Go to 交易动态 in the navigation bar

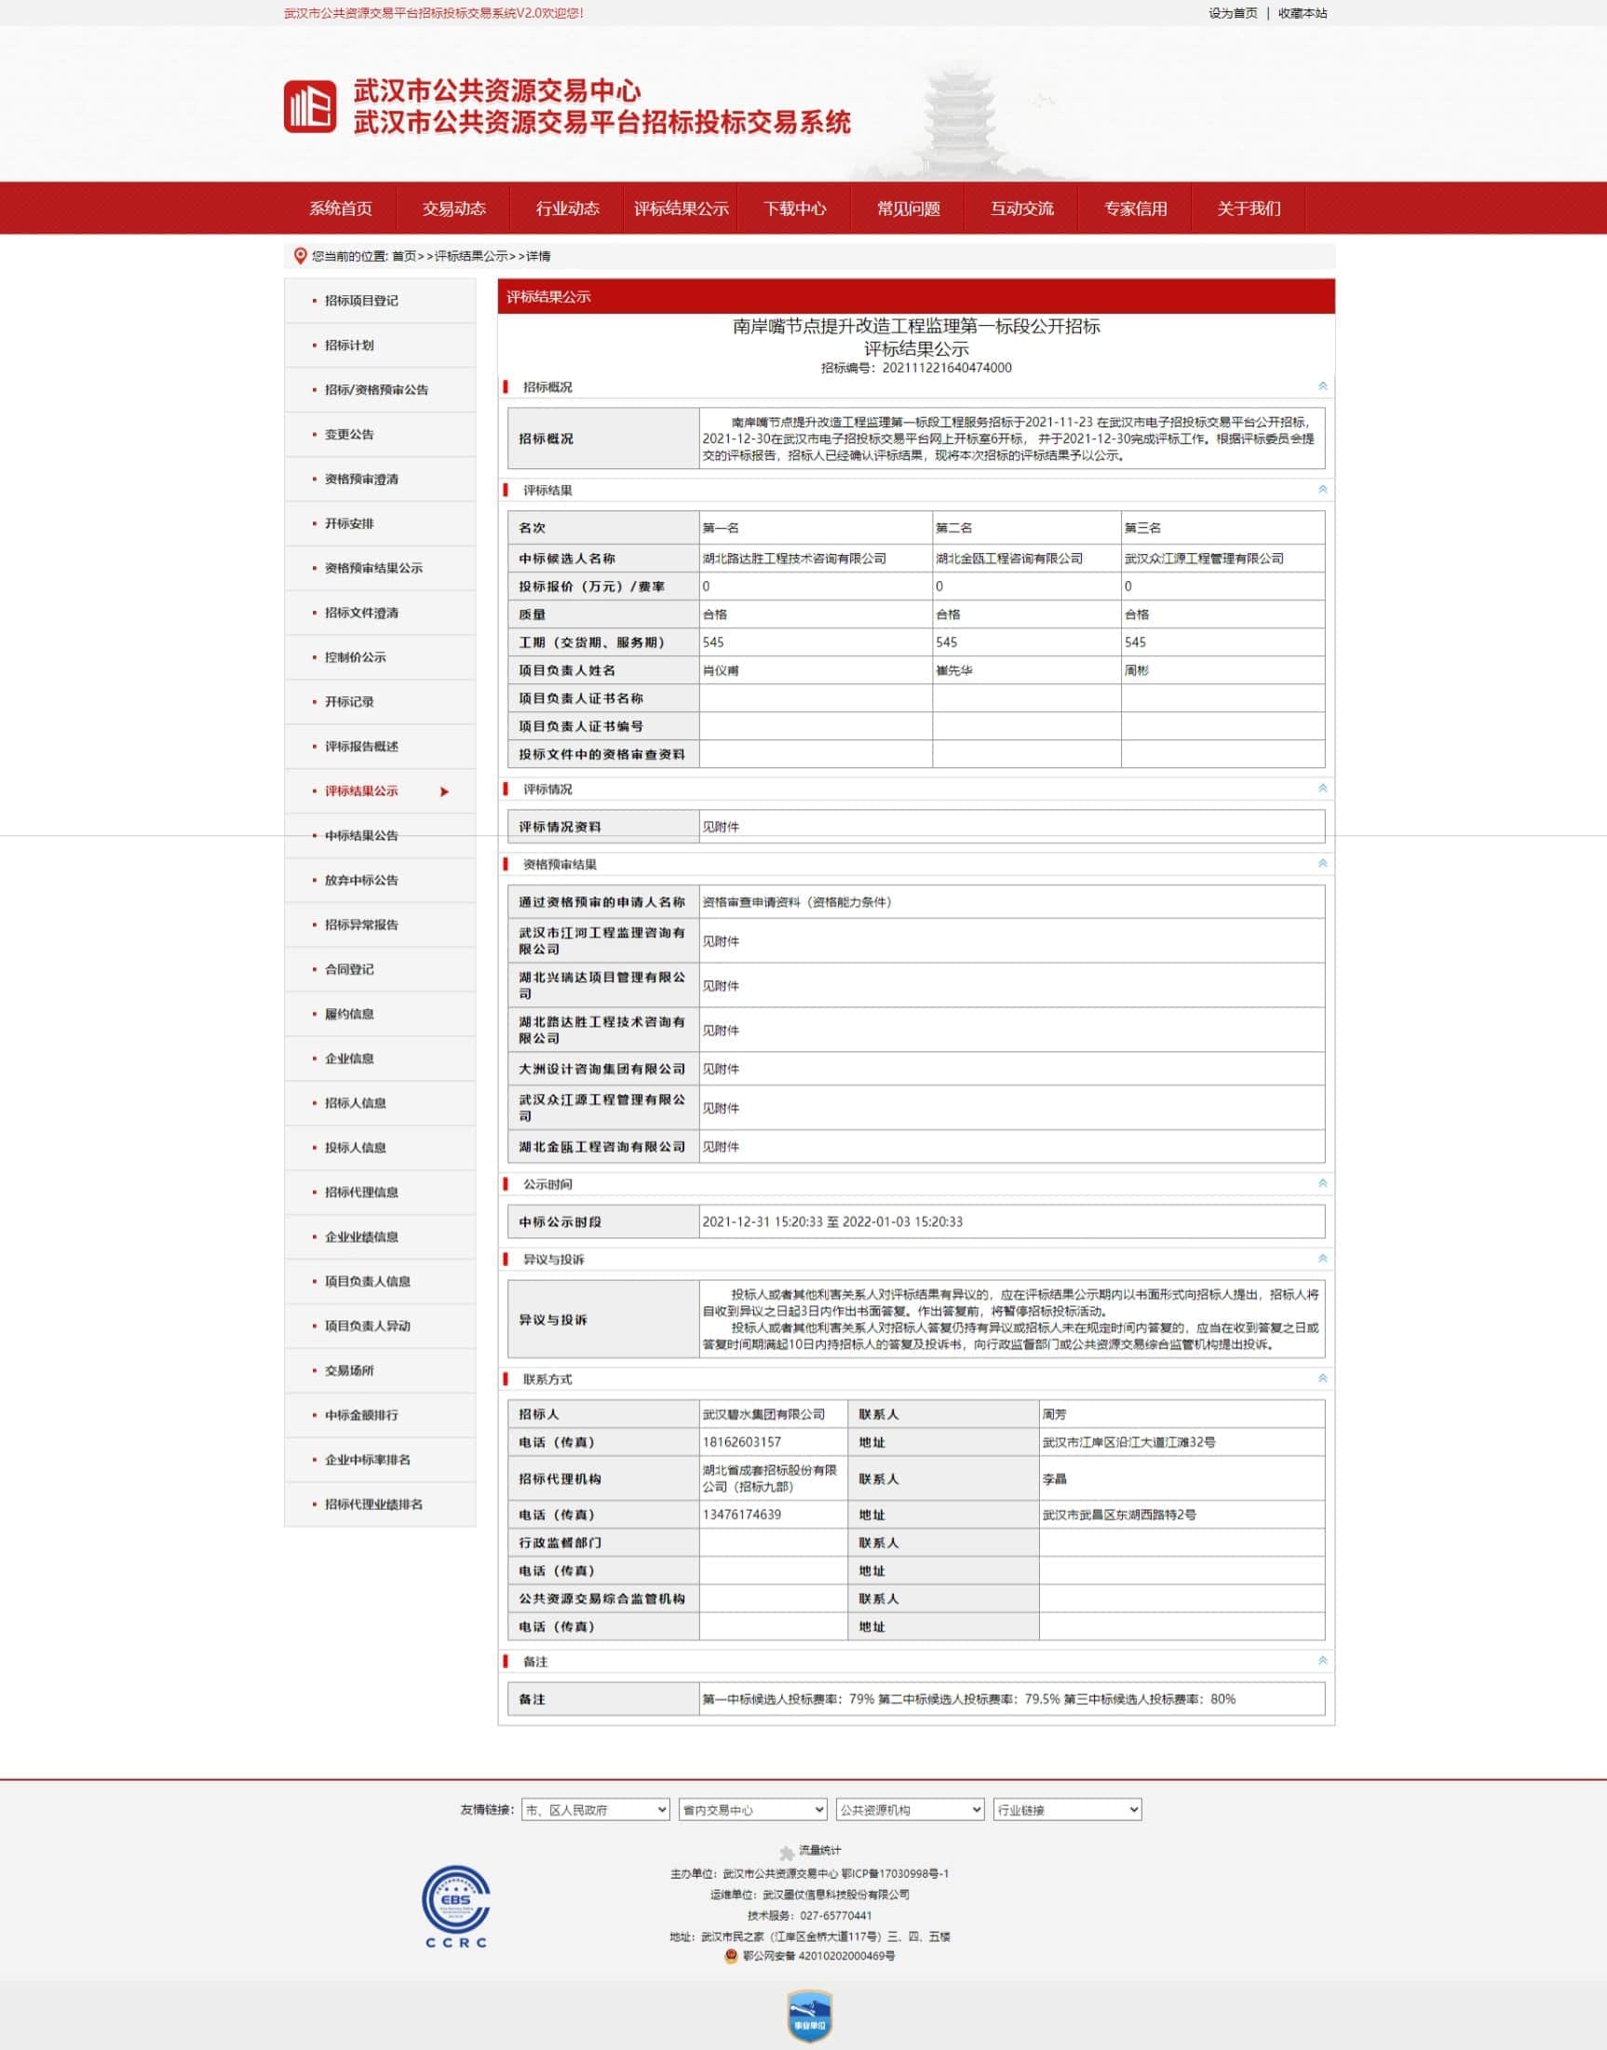pyautogui.click(x=453, y=209)
